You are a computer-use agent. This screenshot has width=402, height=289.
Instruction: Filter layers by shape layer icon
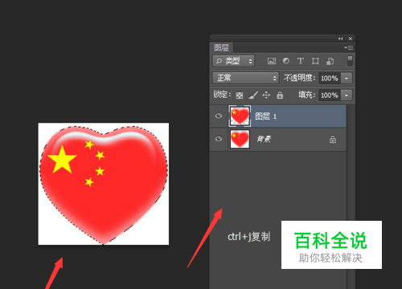[315, 61]
